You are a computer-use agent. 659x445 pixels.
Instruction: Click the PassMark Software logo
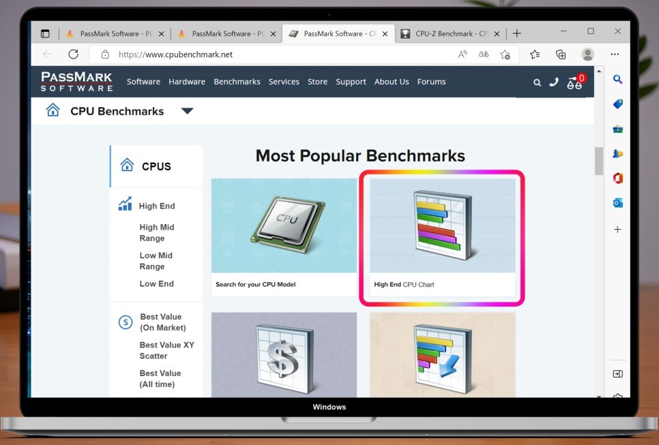coord(76,82)
